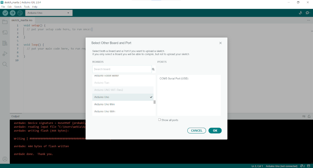Screen dimensions: 313x168
Task: Click the OK button
Action: coord(215,130)
